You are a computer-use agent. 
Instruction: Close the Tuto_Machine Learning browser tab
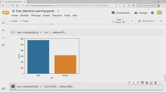[x=25, y=2]
